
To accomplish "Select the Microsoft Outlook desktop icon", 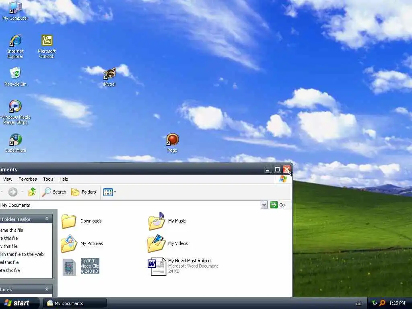I will point(47,46).
